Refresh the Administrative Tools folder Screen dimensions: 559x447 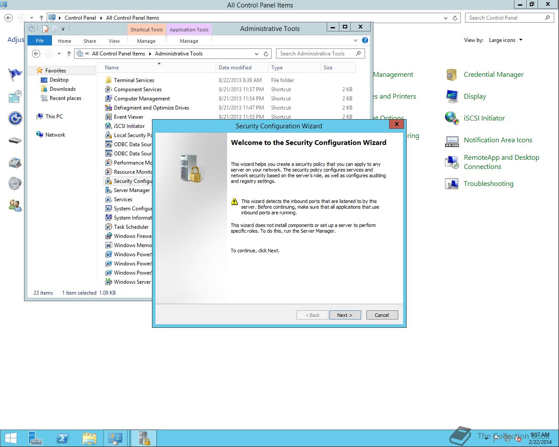coord(266,54)
